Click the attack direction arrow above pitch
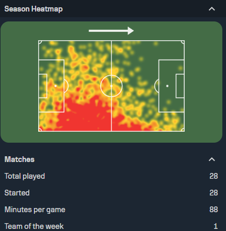Viewport: 226px width, 231px height. (x=111, y=31)
